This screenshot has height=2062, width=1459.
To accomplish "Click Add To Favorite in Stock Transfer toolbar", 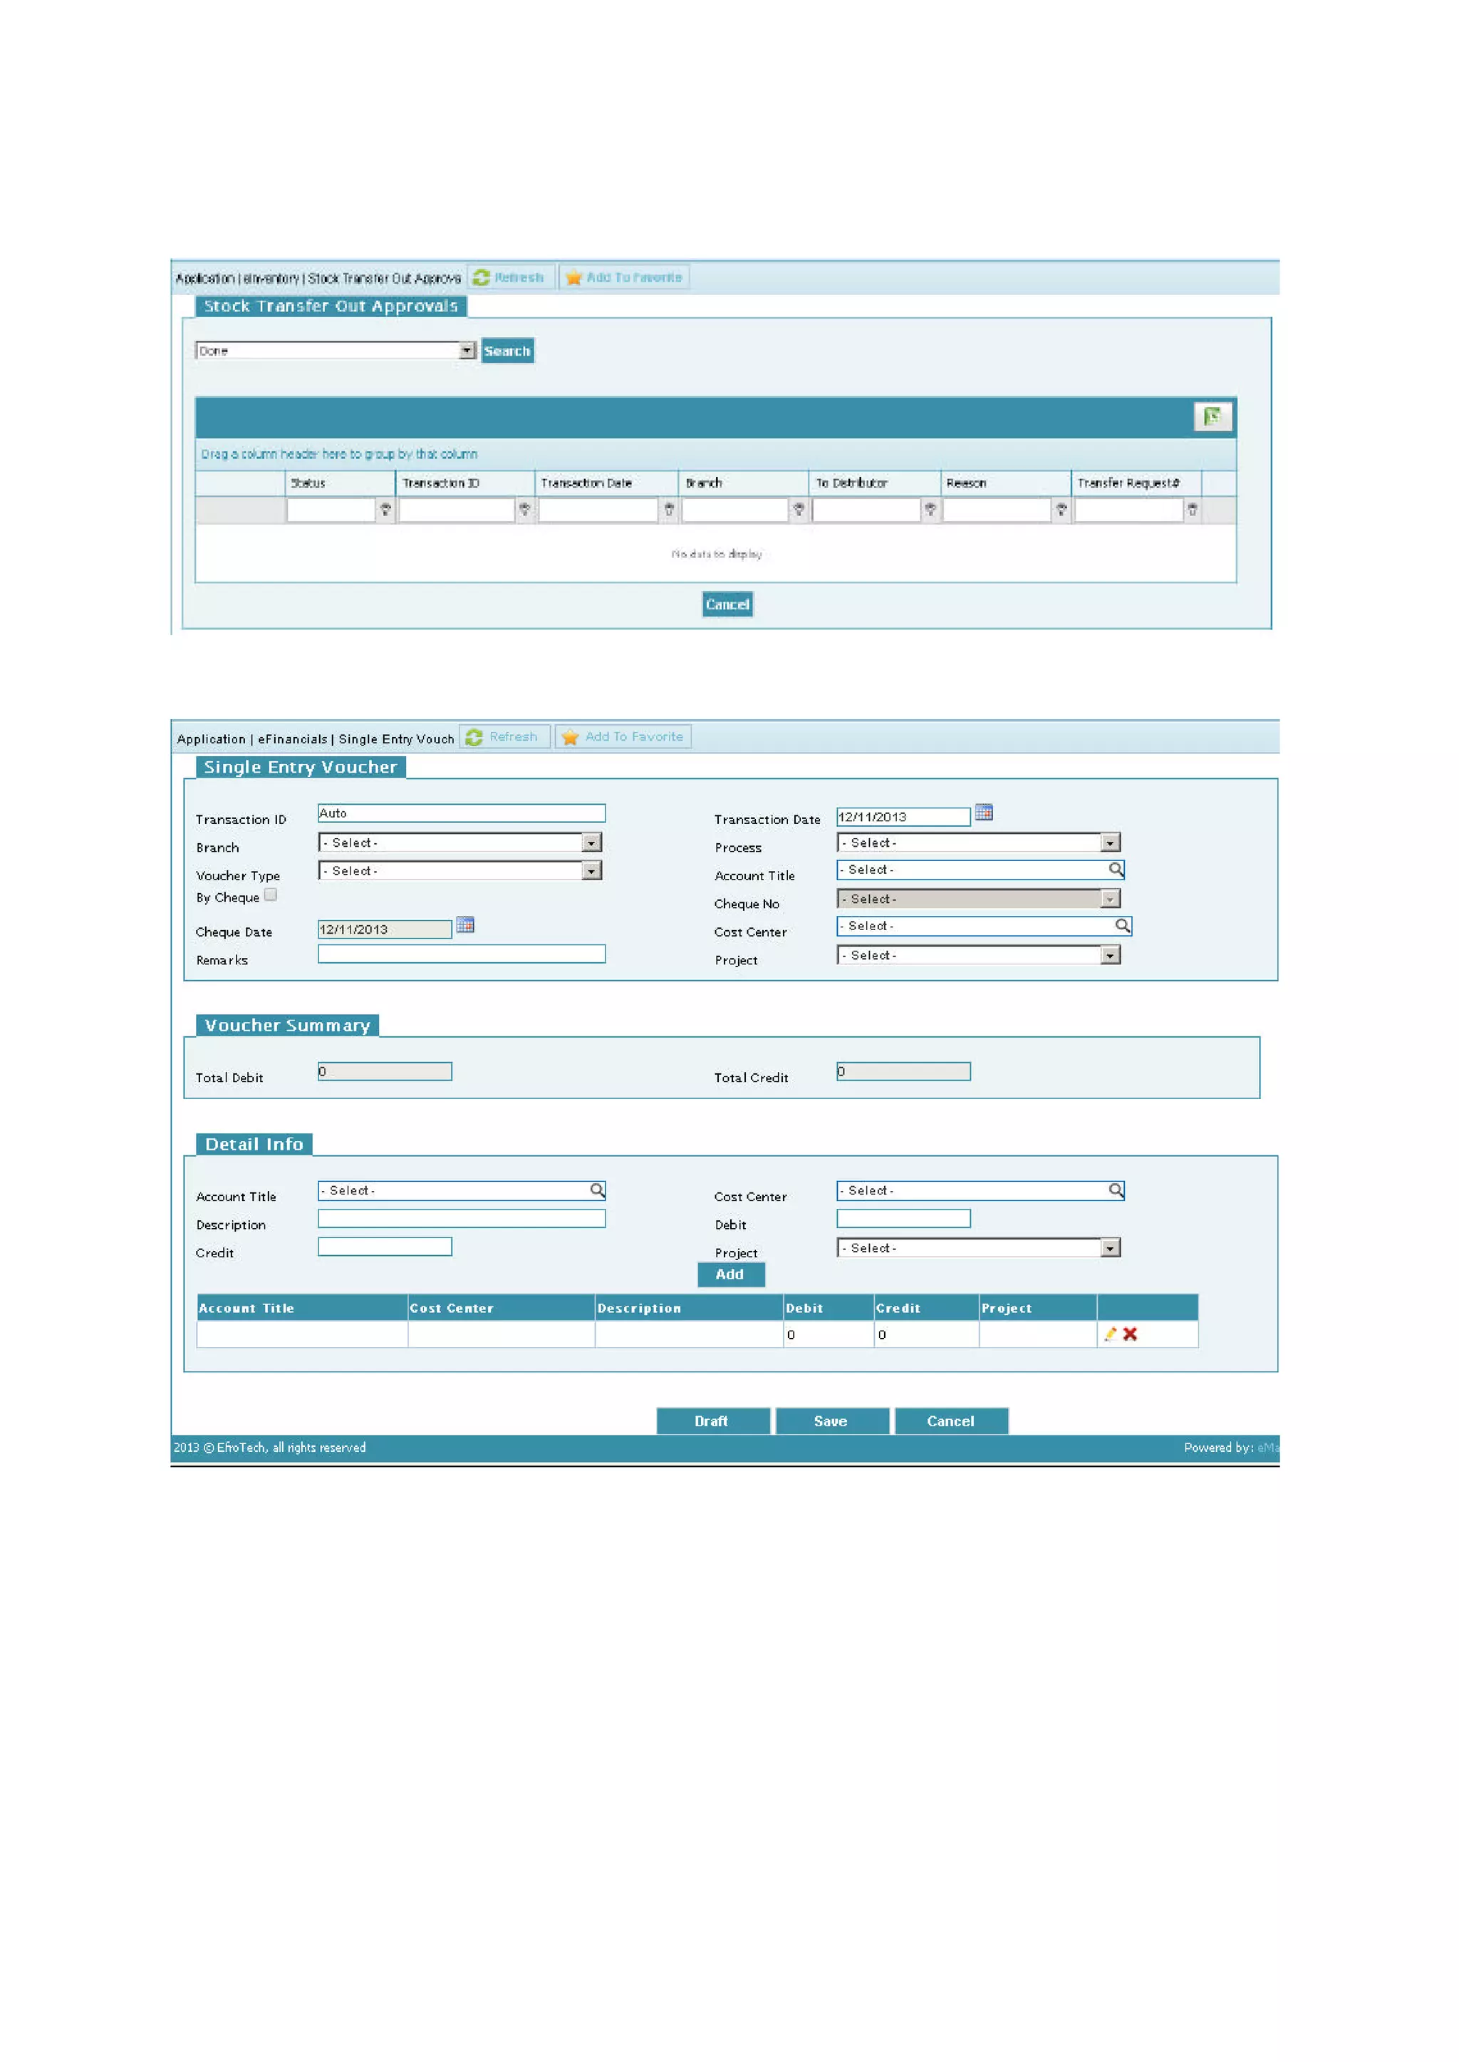I will click(x=624, y=278).
